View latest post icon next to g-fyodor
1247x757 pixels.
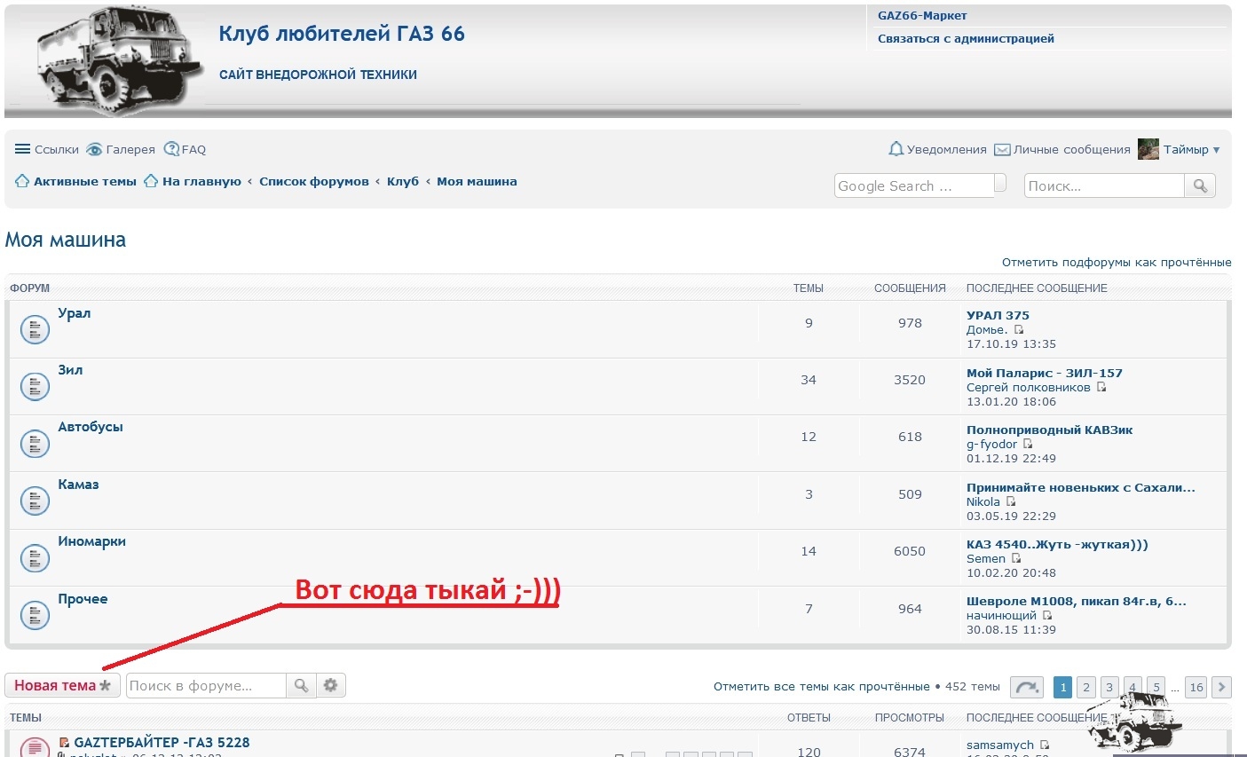coord(1028,444)
